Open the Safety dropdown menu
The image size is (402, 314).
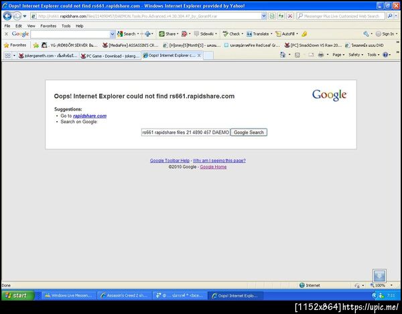[356, 55]
